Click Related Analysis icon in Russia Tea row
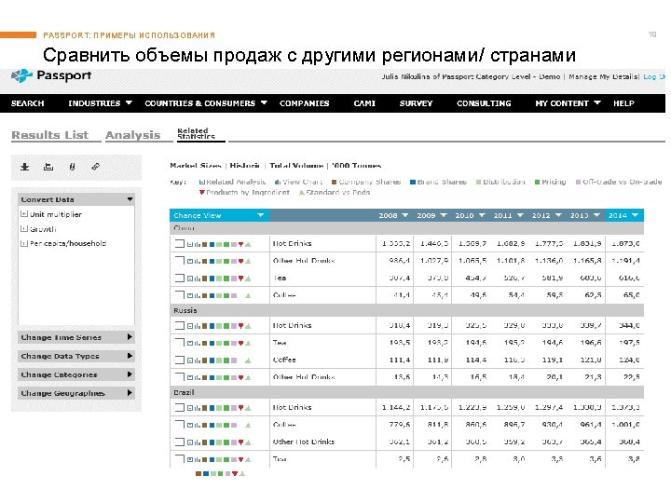 190,343
